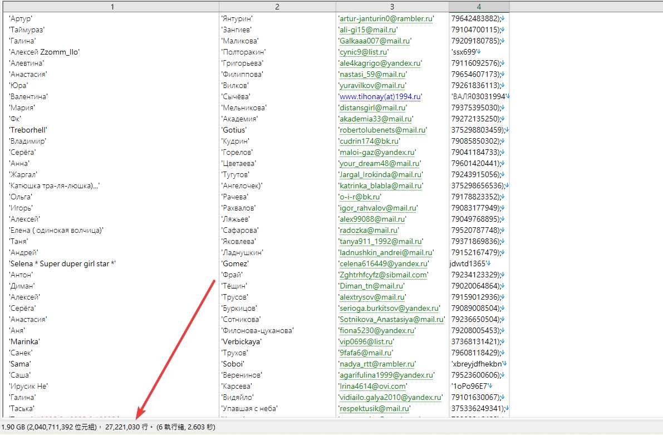This screenshot has height=435, width=663.
Task: Open the cudrin174@bk.ru link
Action: pyautogui.click(x=369, y=141)
